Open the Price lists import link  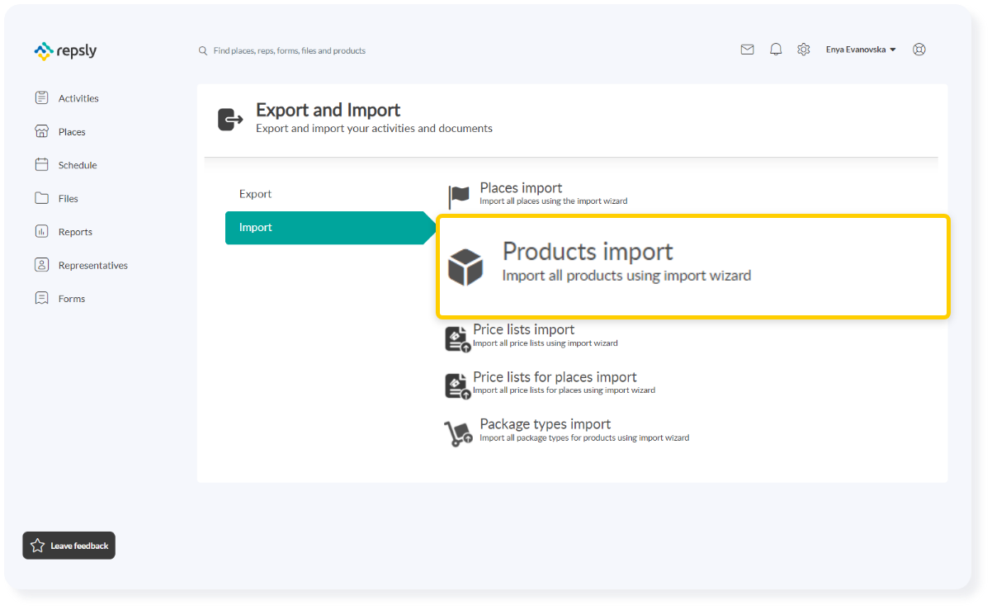click(523, 329)
